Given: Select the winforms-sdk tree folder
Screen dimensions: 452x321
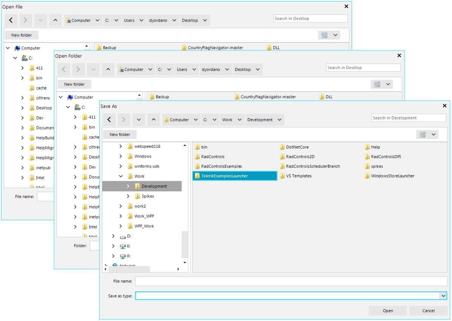Looking at the screenshot, I should 147,166.
